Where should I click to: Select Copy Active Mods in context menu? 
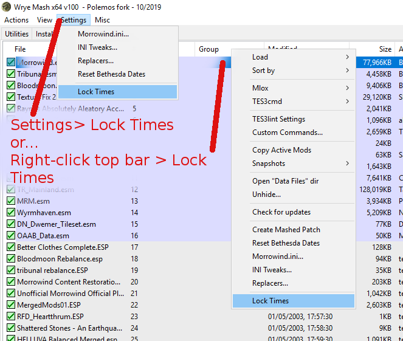point(294,150)
